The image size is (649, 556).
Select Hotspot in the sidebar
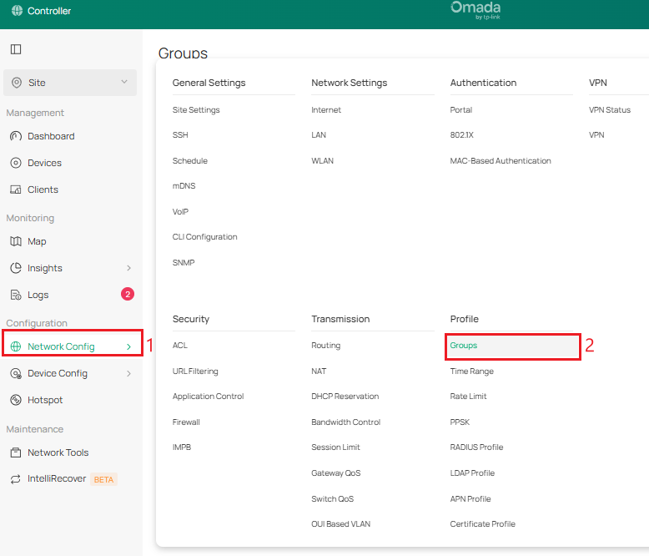click(x=45, y=400)
